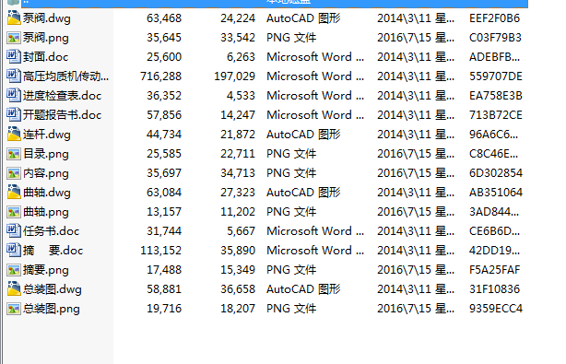
Task: Click the checksum AB351064
Action: 496,193
